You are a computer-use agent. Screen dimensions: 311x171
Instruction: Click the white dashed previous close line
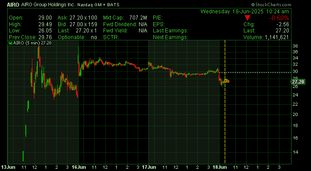point(258,72)
